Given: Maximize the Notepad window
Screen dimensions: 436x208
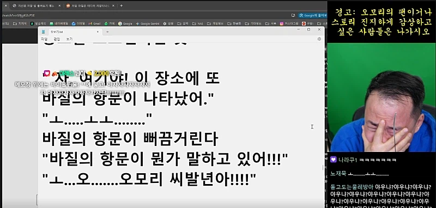Looking at the screenshot, I should coord(308,29).
